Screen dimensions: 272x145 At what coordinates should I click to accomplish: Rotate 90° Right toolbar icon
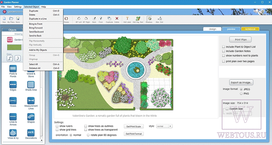(86, 19)
